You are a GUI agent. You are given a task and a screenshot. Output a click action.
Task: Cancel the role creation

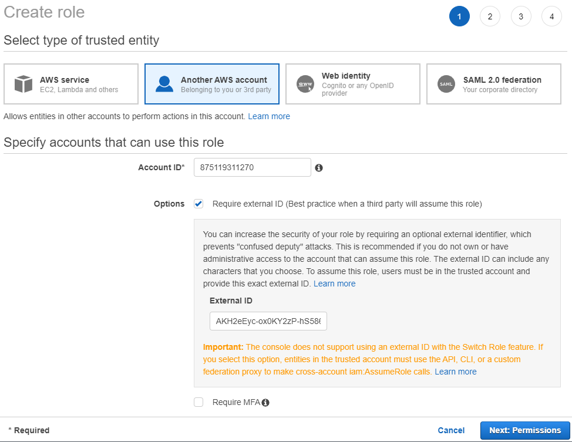[x=451, y=430]
